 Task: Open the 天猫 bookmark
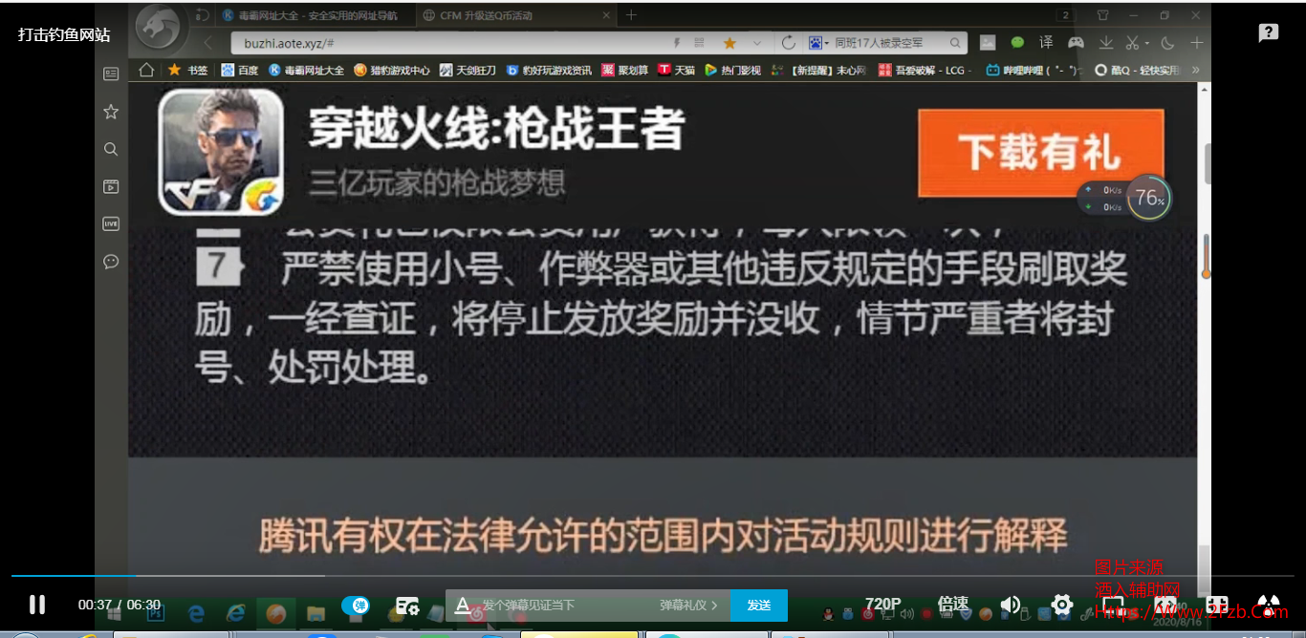click(x=677, y=70)
